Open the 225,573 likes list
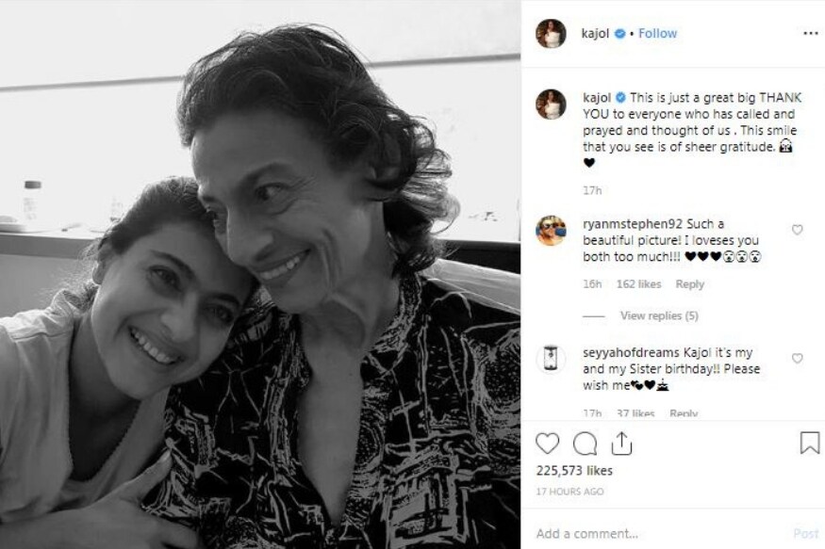This screenshot has width=825, height=549. (573, 470)
